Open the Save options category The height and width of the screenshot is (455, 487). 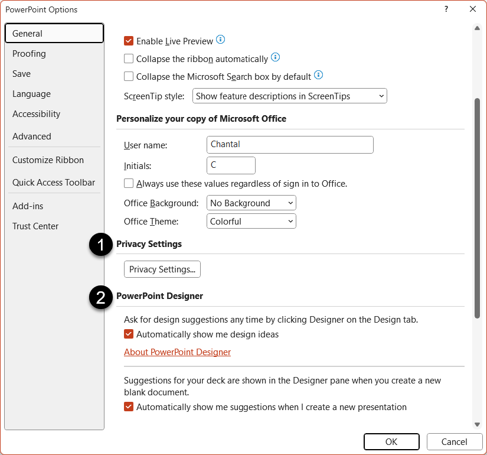pos(54,74)
